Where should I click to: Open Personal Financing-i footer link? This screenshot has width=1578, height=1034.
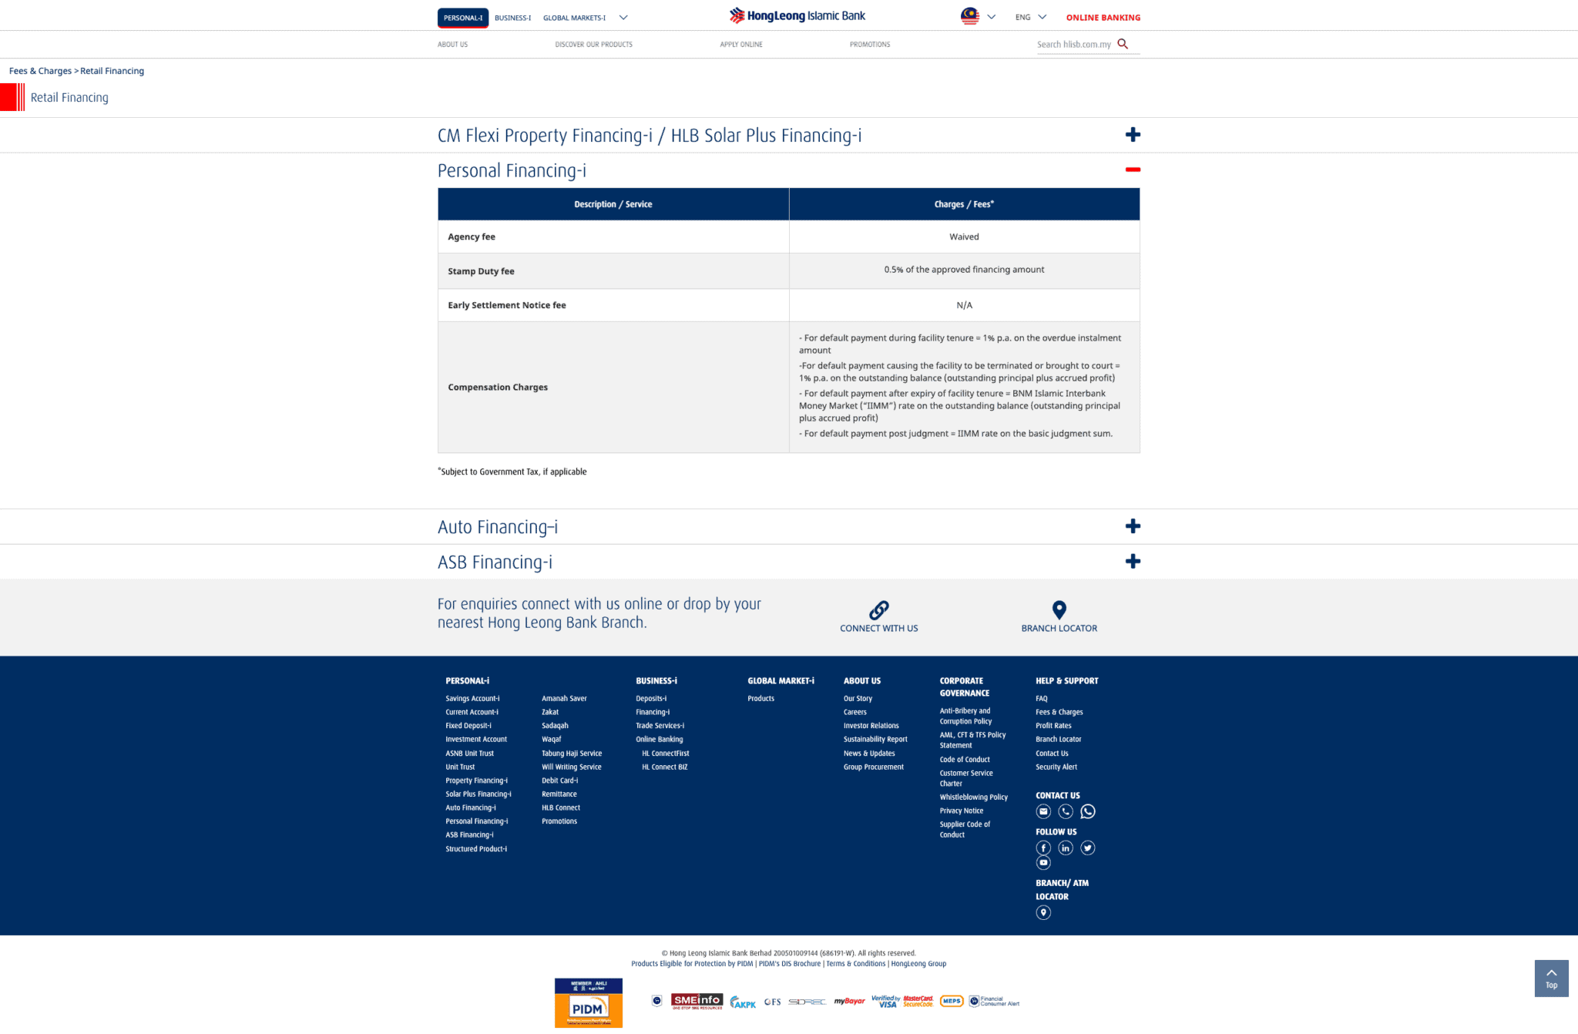click(x=476, y=821)
